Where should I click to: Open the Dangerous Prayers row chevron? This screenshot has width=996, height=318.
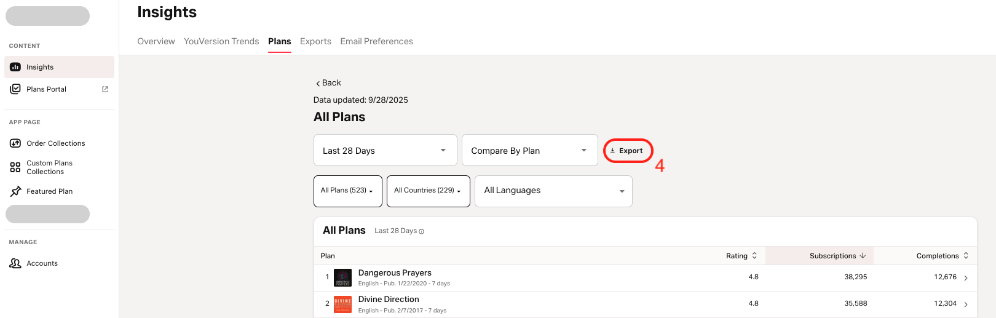point(966,278)
